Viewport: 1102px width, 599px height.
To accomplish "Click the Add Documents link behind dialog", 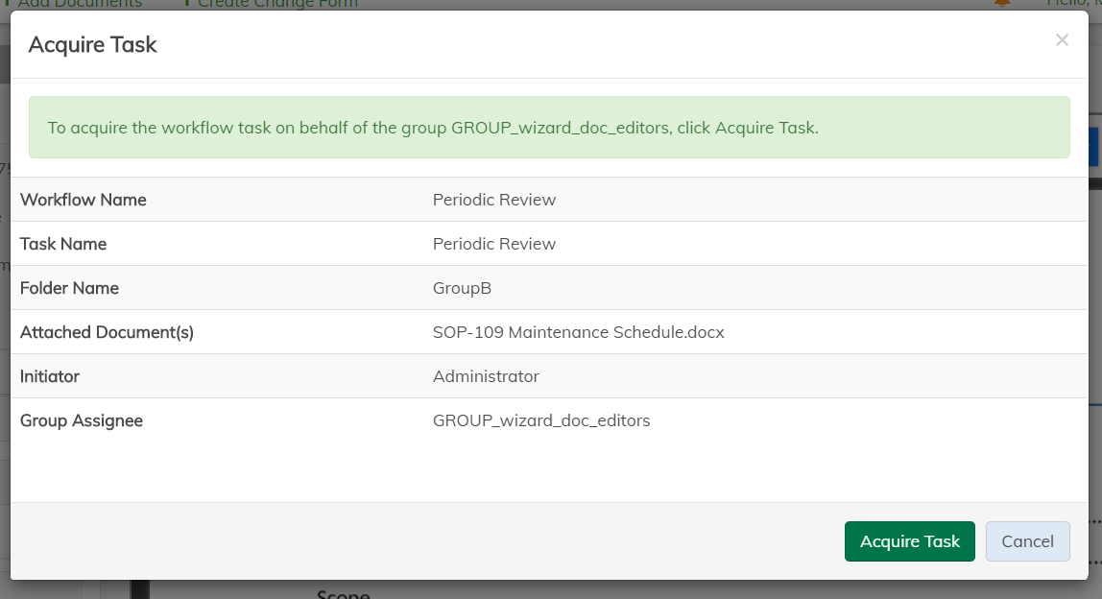I will click(x=79, y=4).
